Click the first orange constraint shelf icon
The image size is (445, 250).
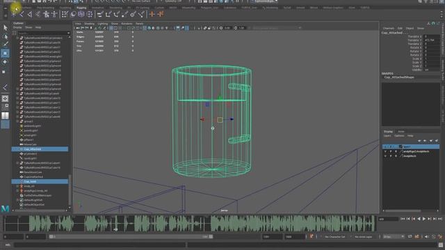click(152, 14)
